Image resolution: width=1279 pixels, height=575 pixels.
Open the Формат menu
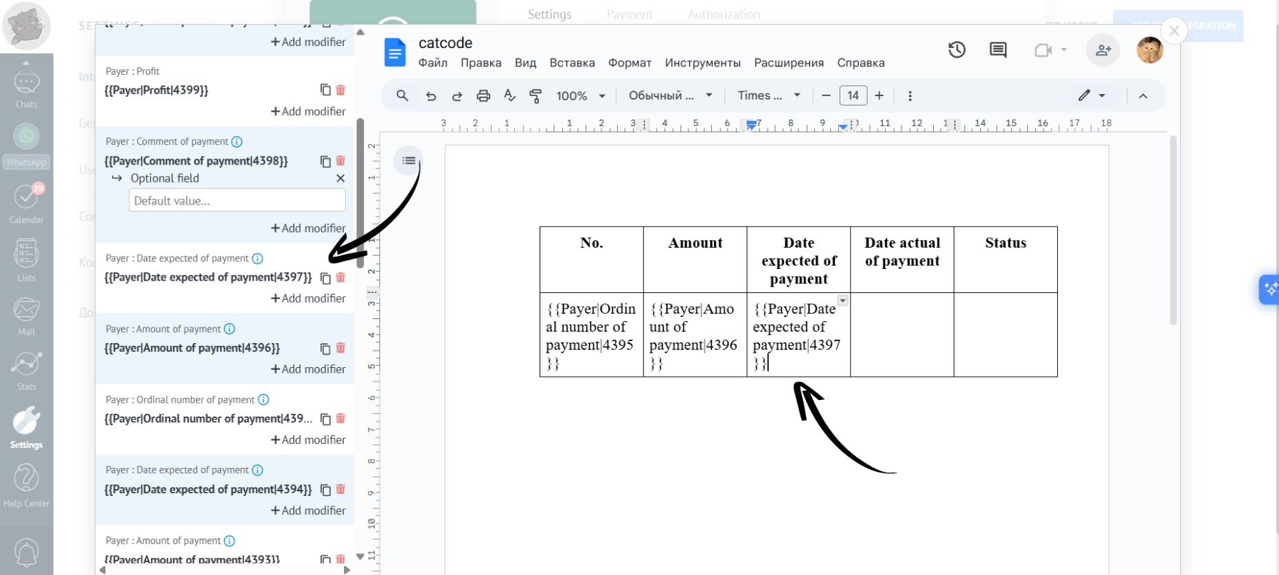(x=630, y=63)
